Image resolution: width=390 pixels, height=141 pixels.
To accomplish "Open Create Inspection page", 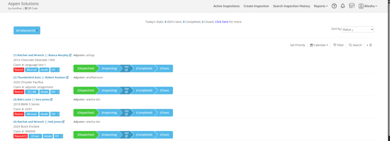I will tap(256, 6).
